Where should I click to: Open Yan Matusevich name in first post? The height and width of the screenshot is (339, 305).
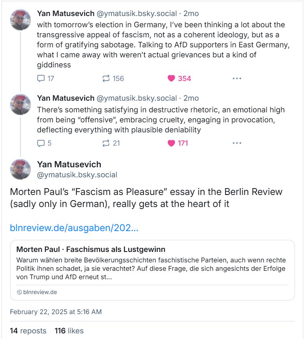point(65,13)
